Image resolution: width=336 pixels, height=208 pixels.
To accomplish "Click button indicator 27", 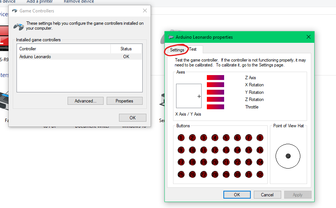I will (x=203, y=175).
